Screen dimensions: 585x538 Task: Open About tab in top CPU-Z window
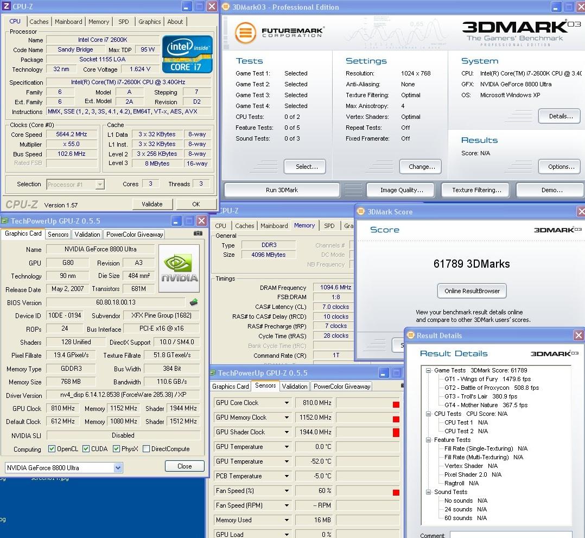point(175,22)
